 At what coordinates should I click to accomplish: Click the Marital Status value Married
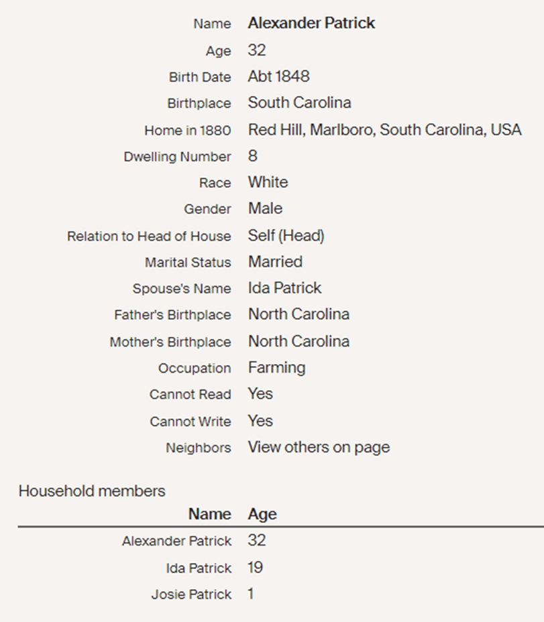pyautogui.click(x=275, y=261)
